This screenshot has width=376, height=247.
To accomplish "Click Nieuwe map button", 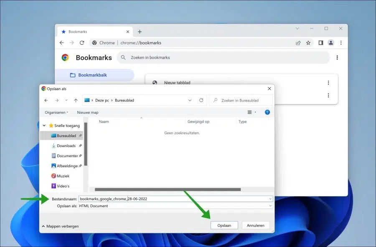I will (x=88, y=112).
